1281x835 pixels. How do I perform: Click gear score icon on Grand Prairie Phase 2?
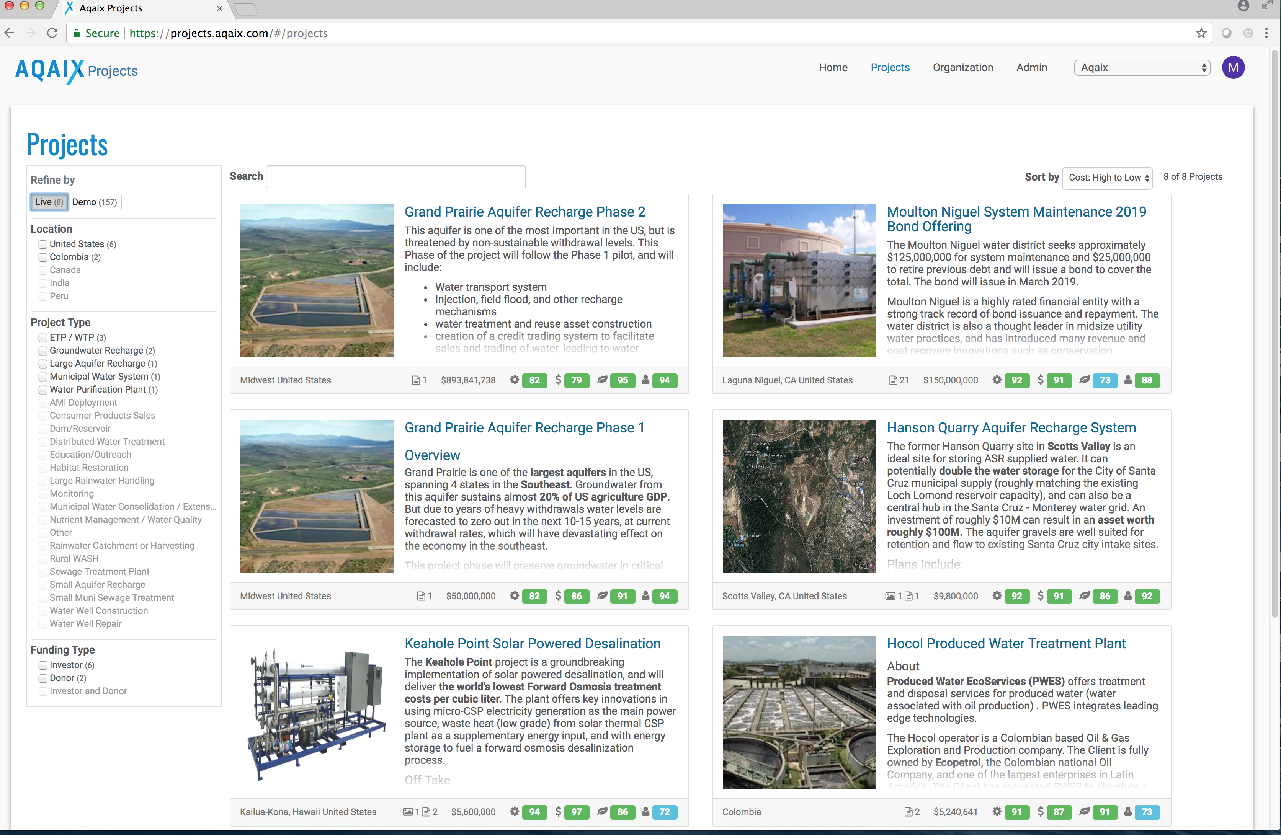[515, 380]
